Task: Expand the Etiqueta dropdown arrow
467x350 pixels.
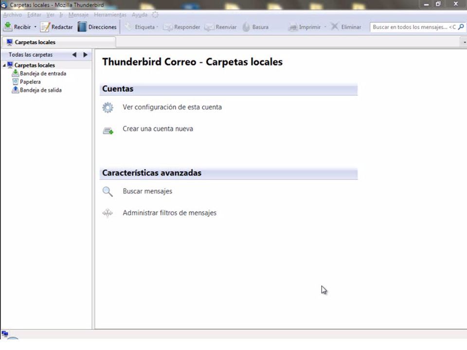Action: point(157,27)
